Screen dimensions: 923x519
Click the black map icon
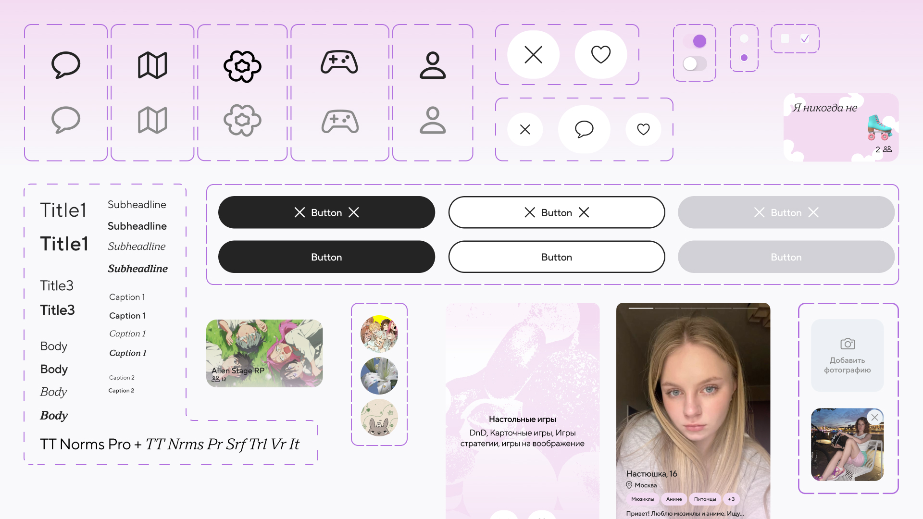152,65
